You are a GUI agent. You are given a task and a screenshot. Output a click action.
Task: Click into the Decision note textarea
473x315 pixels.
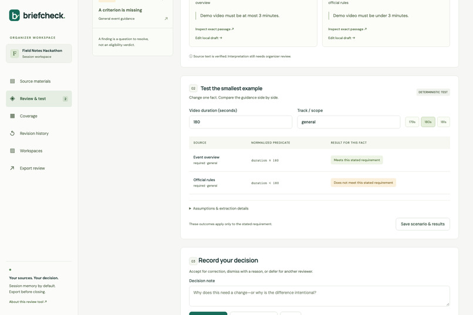319,296
